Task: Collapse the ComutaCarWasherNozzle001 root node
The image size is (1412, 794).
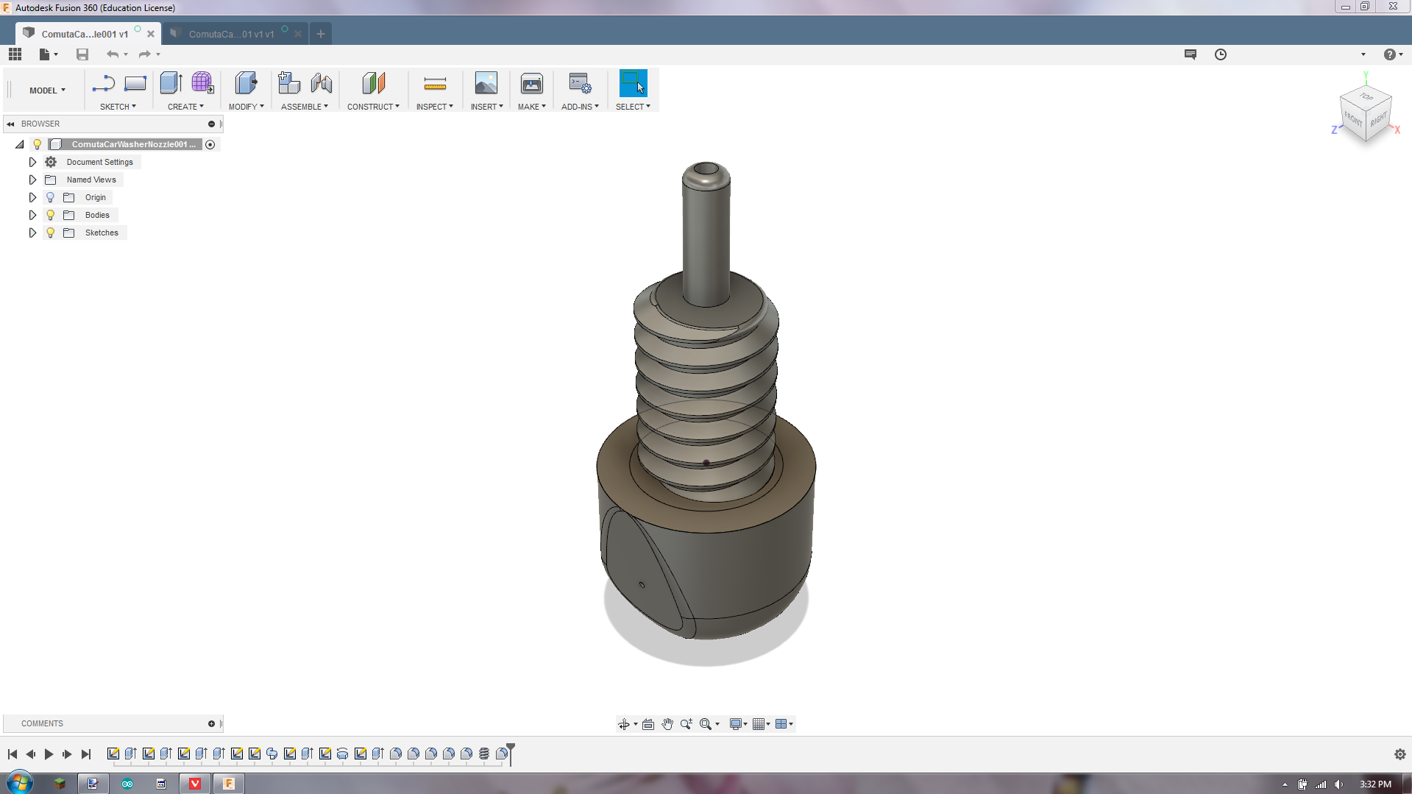Action: [20, 144]
